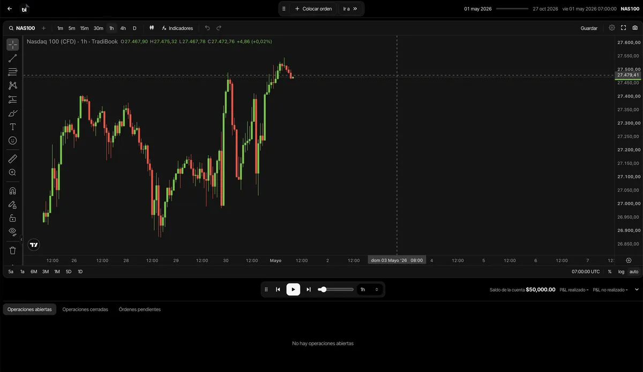
Task: Click the redo arrow
Action: [x=219, y=28]
